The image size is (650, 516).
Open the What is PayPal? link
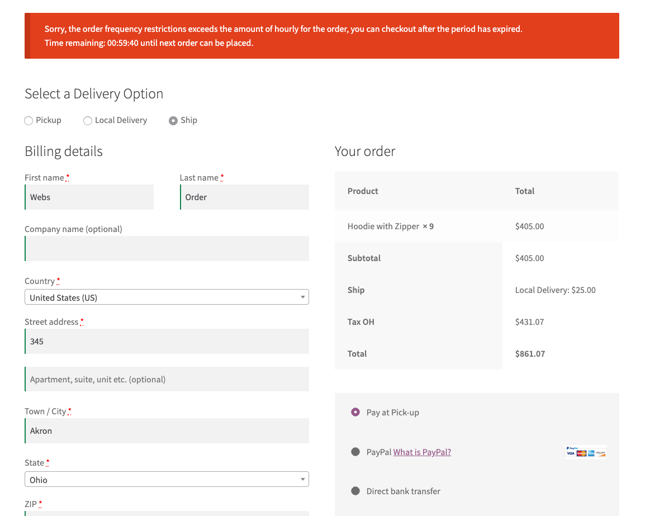[x=422, y=452]
